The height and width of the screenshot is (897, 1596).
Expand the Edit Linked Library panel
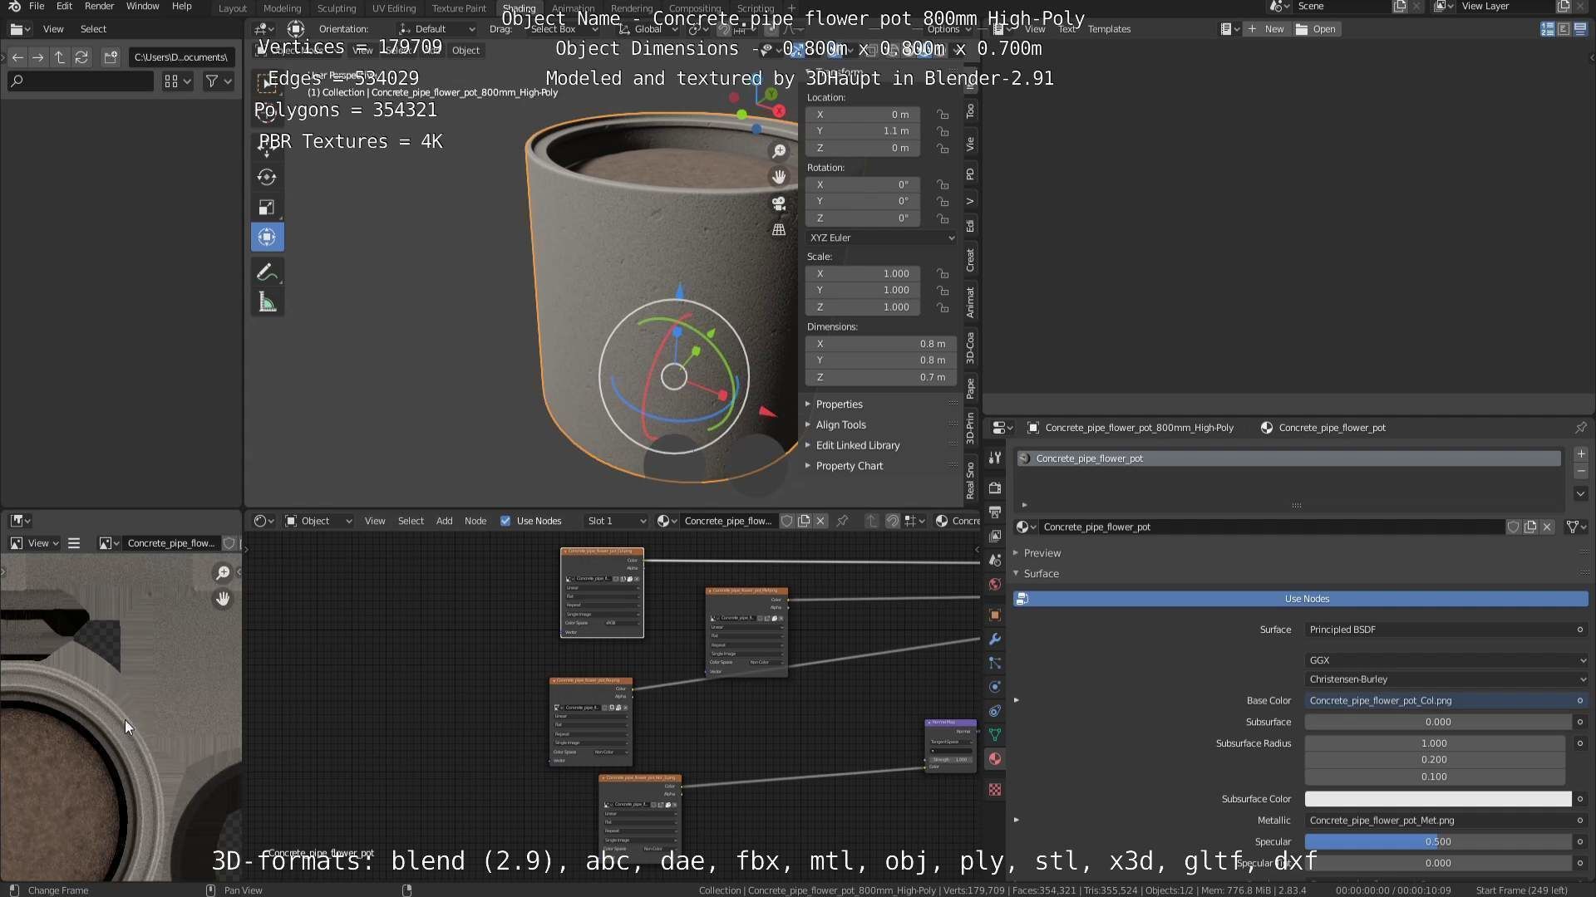(857, 446)
